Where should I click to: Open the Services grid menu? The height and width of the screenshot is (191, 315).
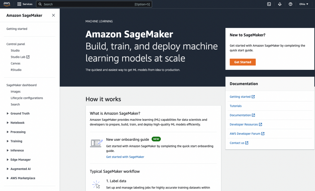[25, 4]
